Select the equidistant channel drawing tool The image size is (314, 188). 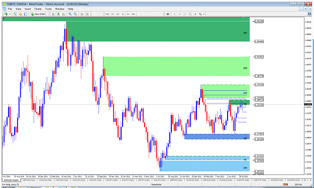190,14
